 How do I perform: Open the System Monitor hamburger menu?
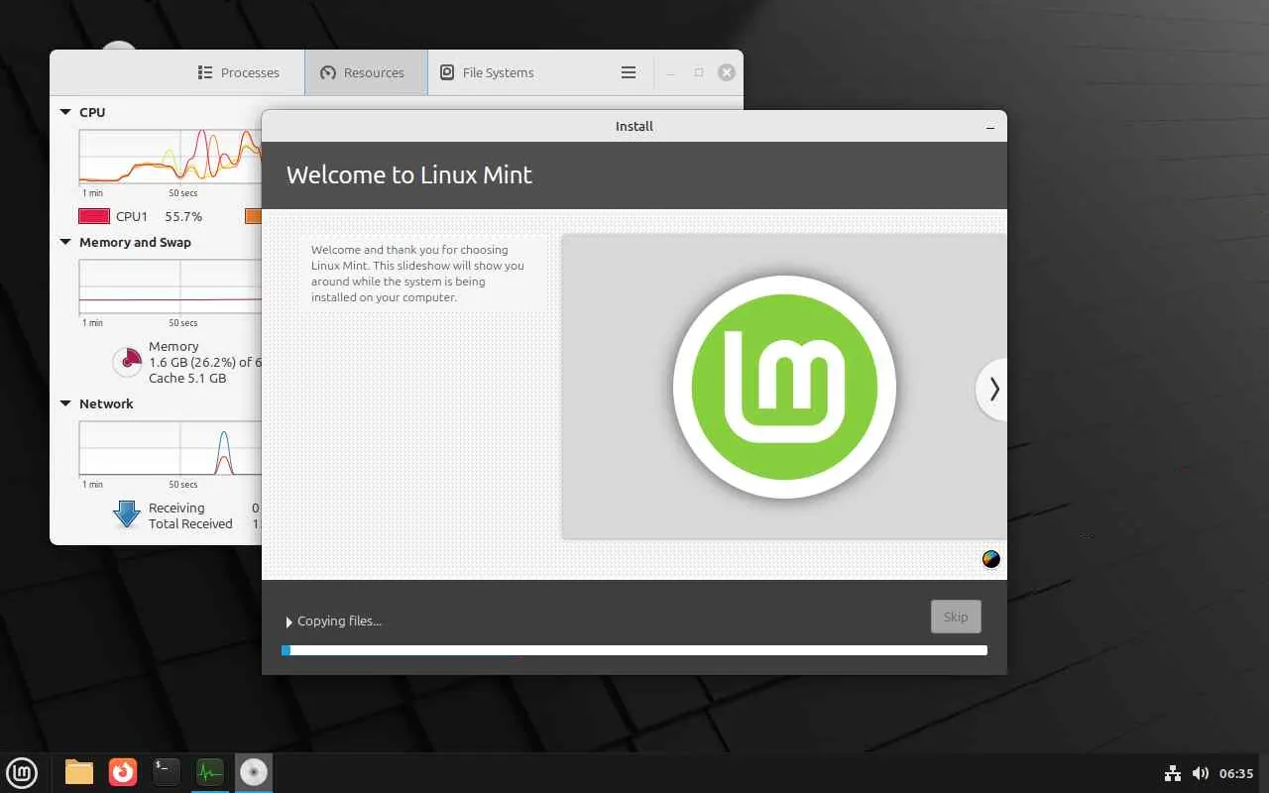click(x=629, y=72)
